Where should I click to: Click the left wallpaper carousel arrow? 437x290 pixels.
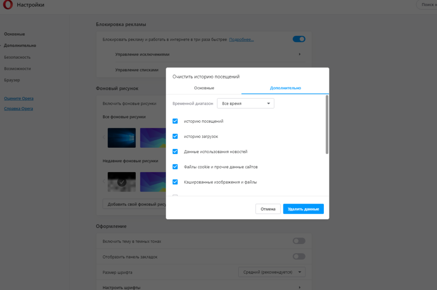point(103,137)
